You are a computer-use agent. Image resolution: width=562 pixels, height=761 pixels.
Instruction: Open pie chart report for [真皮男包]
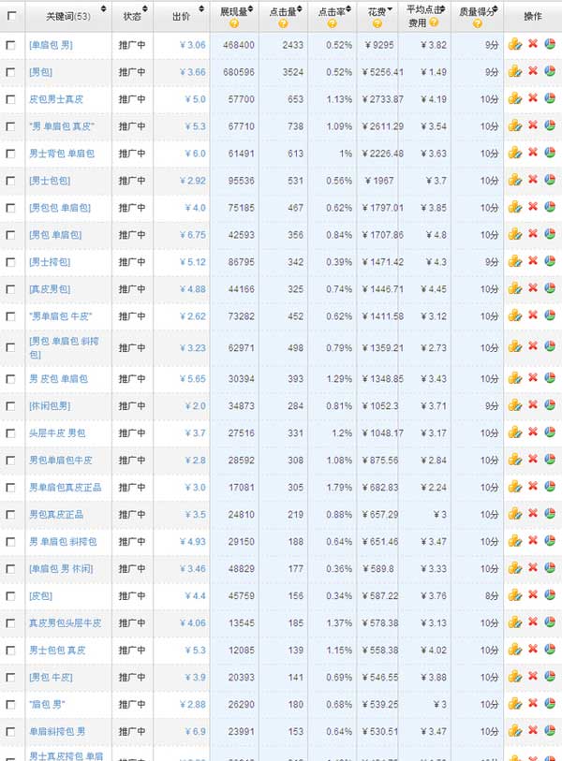550,288
